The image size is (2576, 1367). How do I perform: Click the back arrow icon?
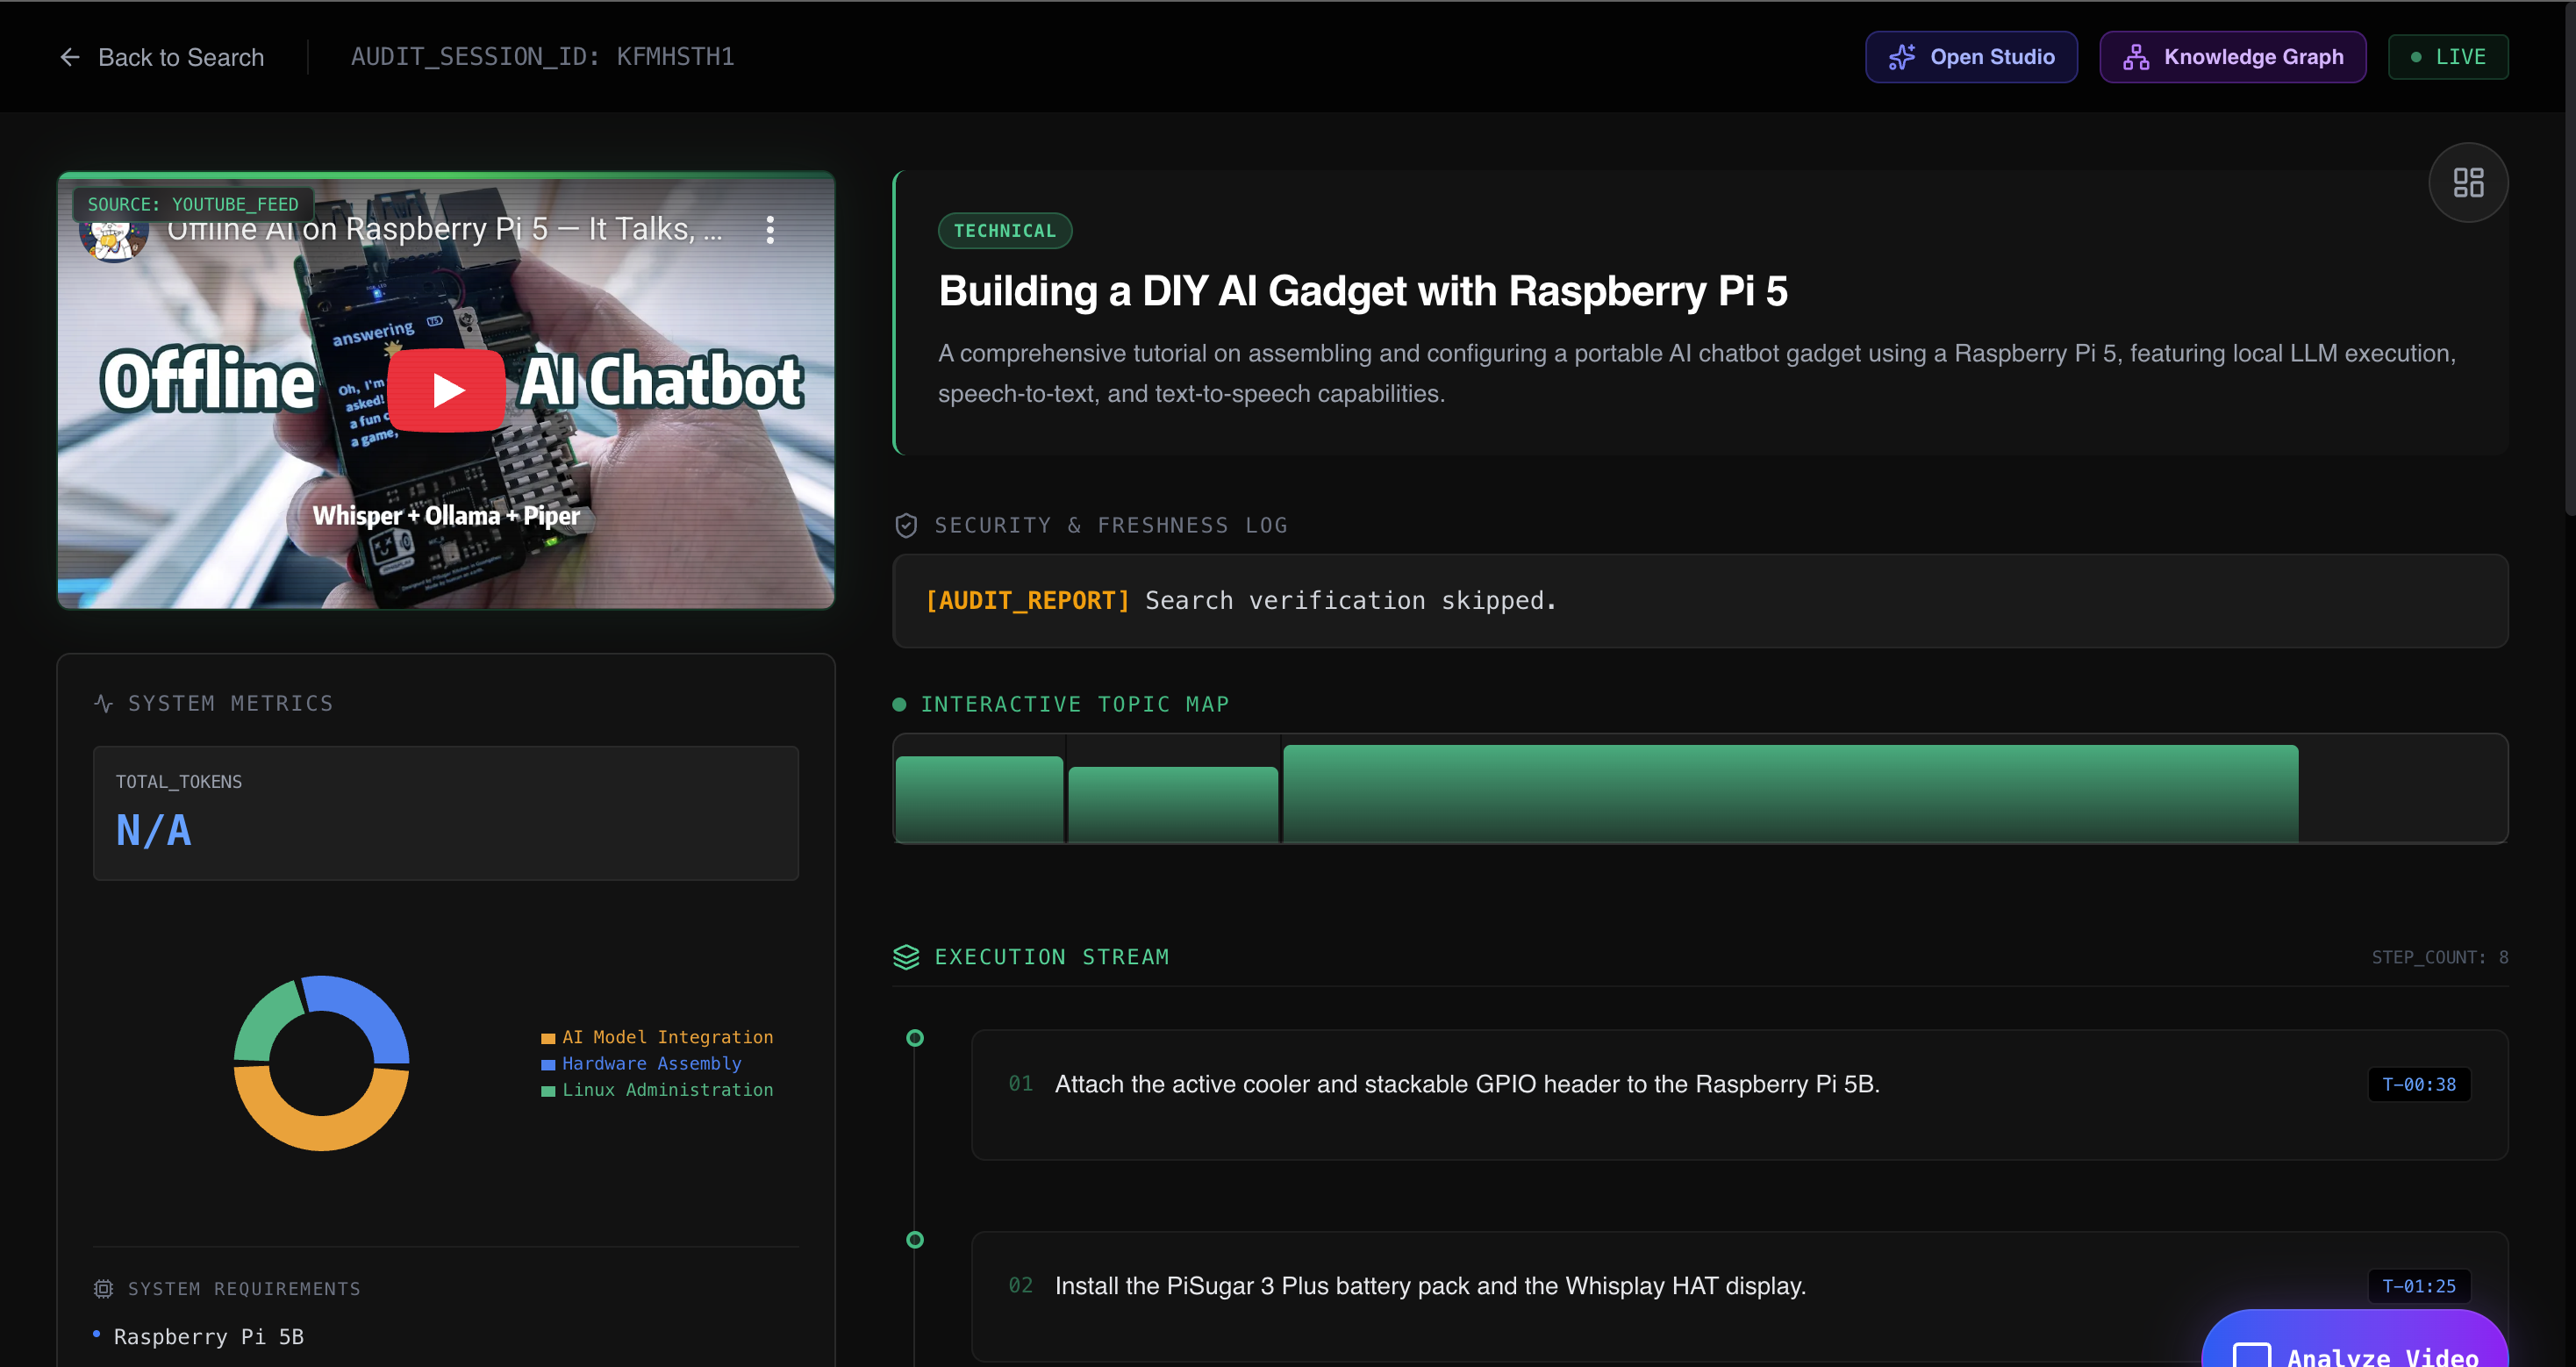pyautogui.click(x=70, y=57)
